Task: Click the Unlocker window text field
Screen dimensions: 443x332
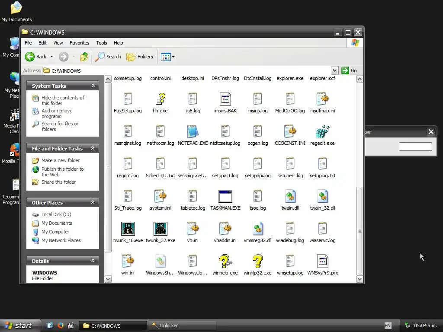Action: (415, 147)
